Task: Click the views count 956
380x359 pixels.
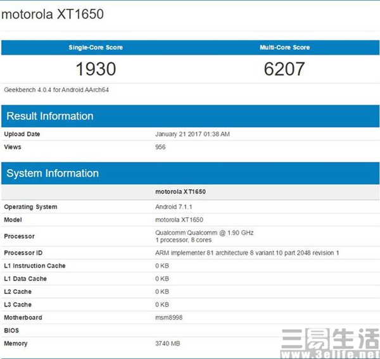Action: tap(160, 147)
